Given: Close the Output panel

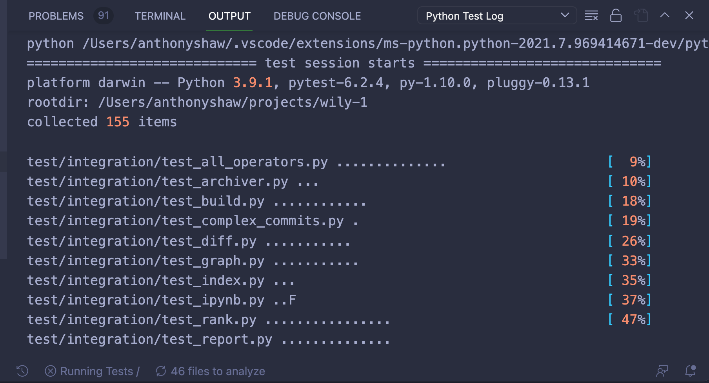Looking at the screenshot, I should click(689, 16).
